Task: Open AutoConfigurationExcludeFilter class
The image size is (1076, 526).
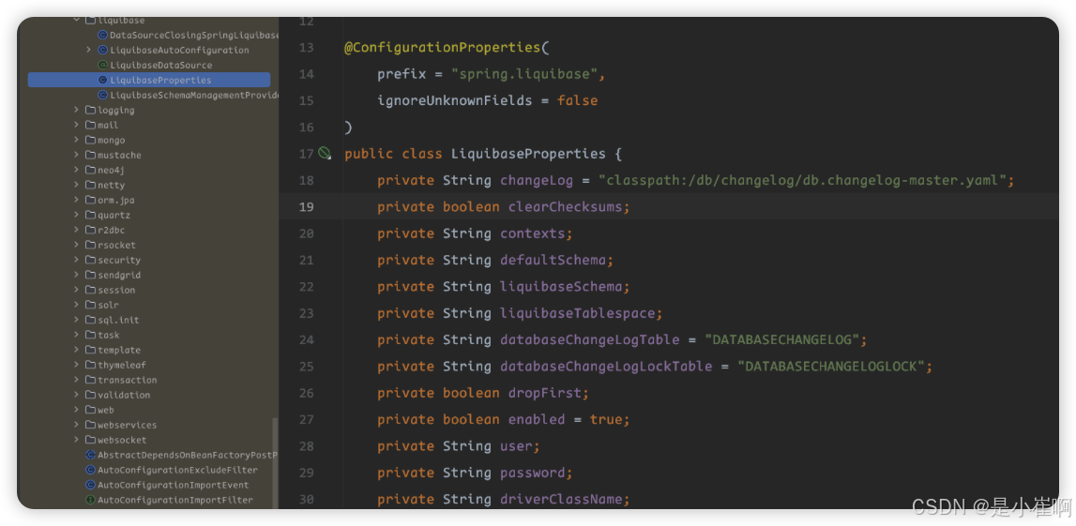Action: click(x=177, y=471)
